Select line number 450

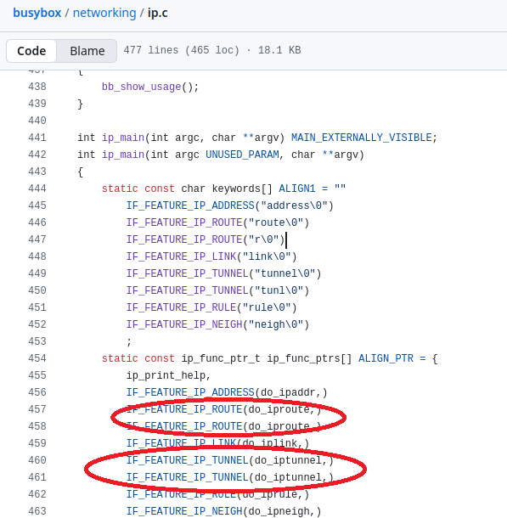[37, 290]
